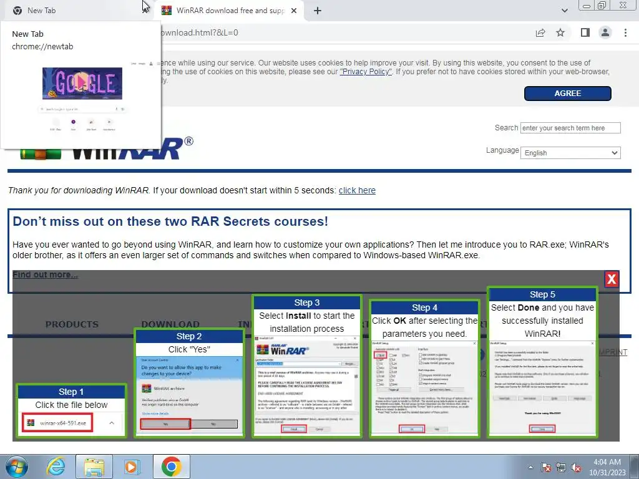Click the New Tab preview thumbnail

point(82,99)
